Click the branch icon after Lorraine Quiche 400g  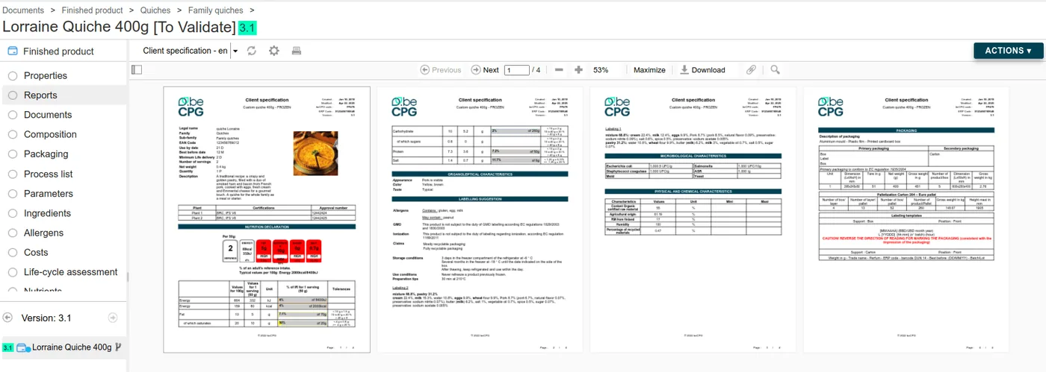118,347
